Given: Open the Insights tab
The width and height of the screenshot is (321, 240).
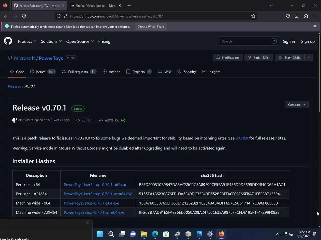Looking at the screenshot, I should 211,72.
